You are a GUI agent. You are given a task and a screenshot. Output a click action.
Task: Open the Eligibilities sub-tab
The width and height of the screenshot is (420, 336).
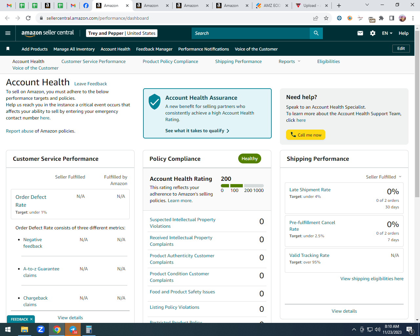pos(328,61)
